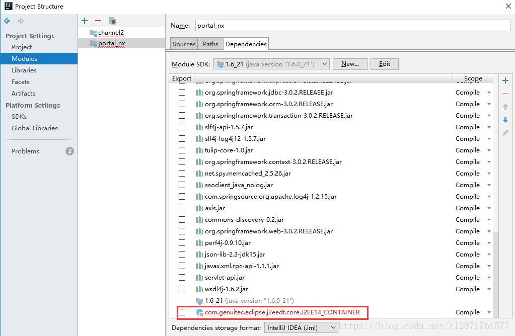Viewport: 515px width, 336px height.
Task: Click the New... SDK button
Action: (350, 64)
